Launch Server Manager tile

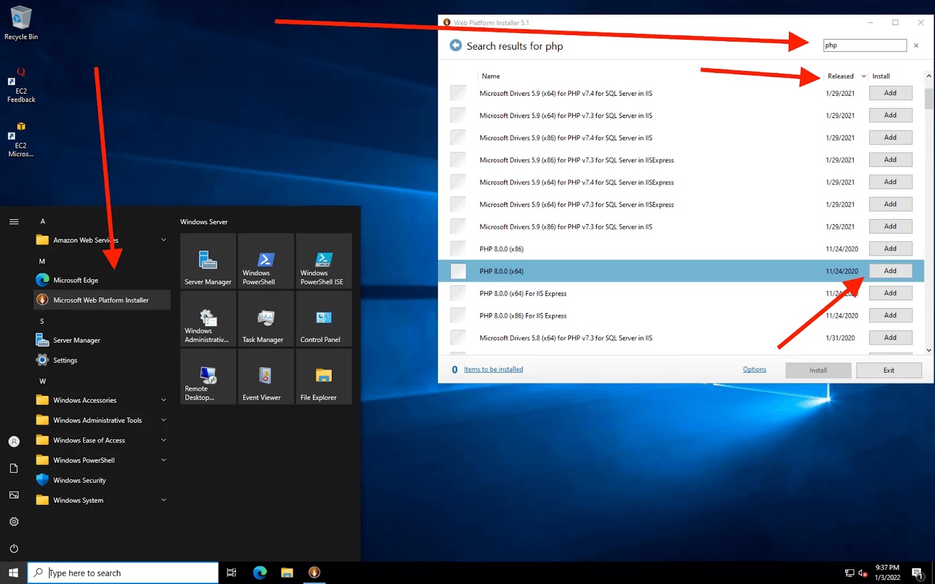click(208, 260)
